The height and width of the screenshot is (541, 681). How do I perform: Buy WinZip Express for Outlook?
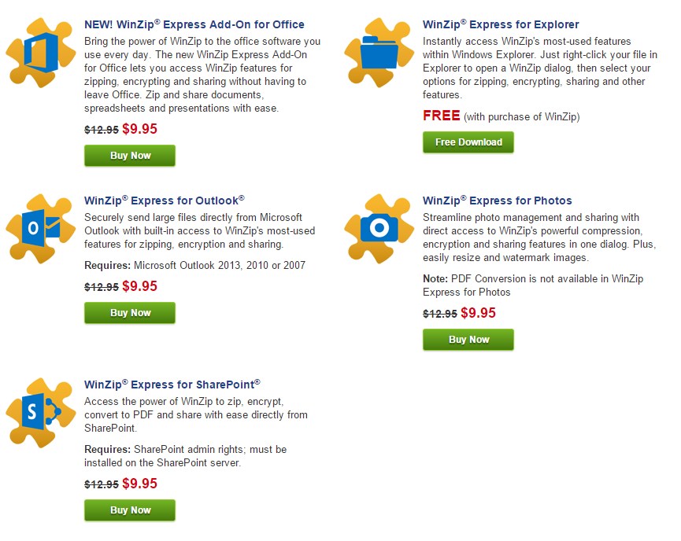coord(130,313)
